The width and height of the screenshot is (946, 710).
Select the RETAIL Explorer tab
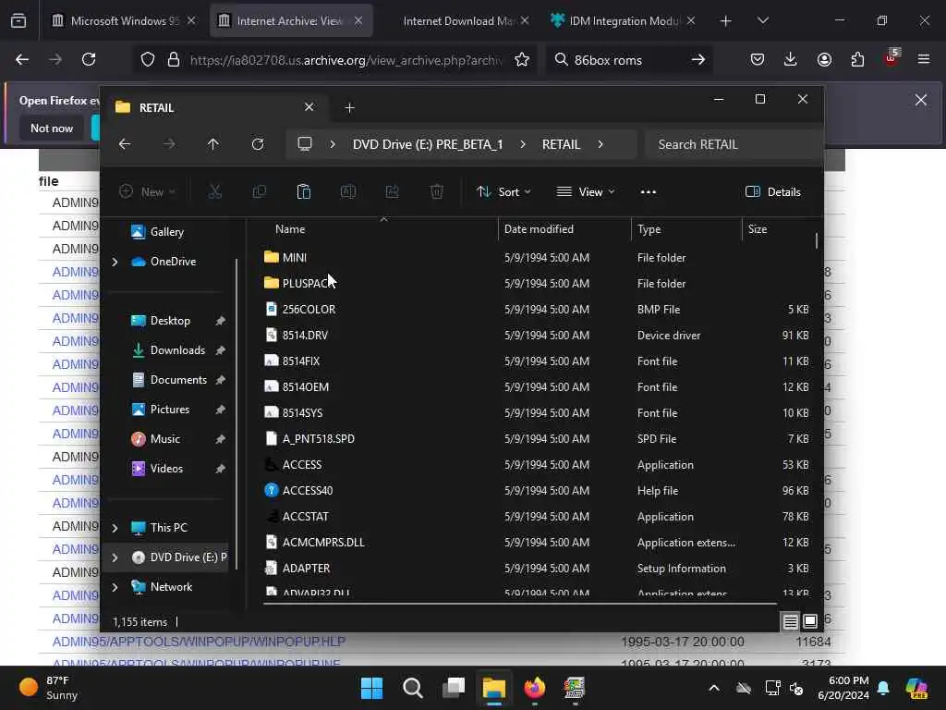point(215,107)
